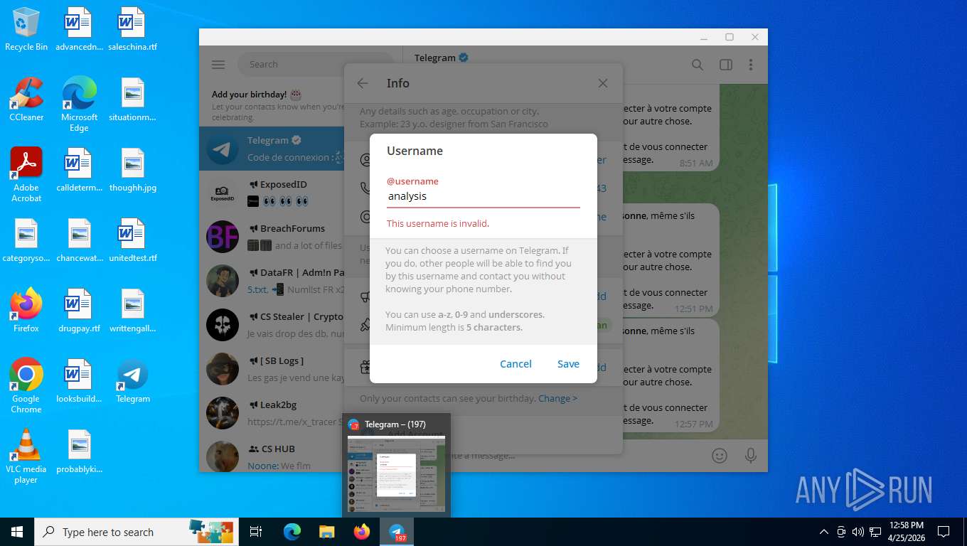967x546 pixels.
Task: Close the Info panel with X
Action: 603,83
